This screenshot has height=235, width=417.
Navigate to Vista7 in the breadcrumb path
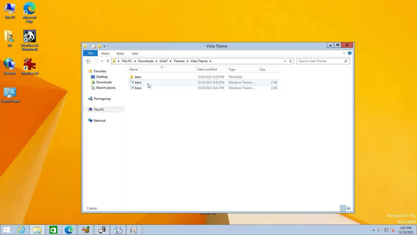tap(163, 61)
